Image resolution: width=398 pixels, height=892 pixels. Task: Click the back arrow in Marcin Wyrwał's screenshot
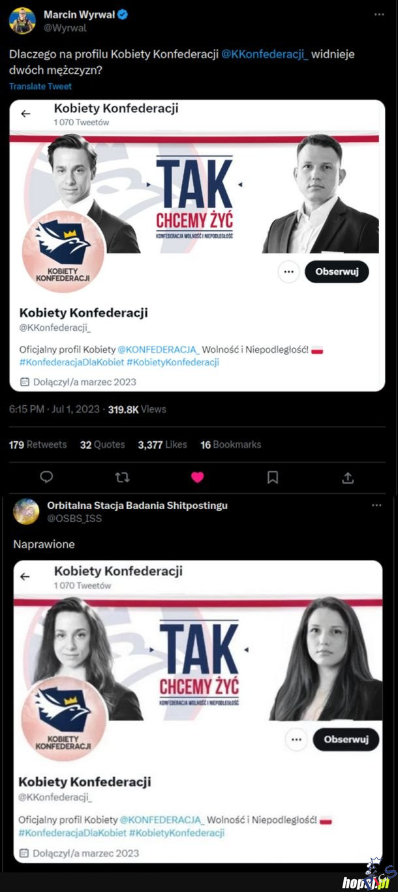point(25,114)
